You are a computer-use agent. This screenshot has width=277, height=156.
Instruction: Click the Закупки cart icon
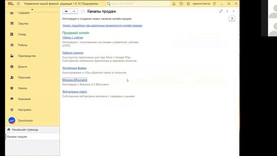click(x=12, y=23)
